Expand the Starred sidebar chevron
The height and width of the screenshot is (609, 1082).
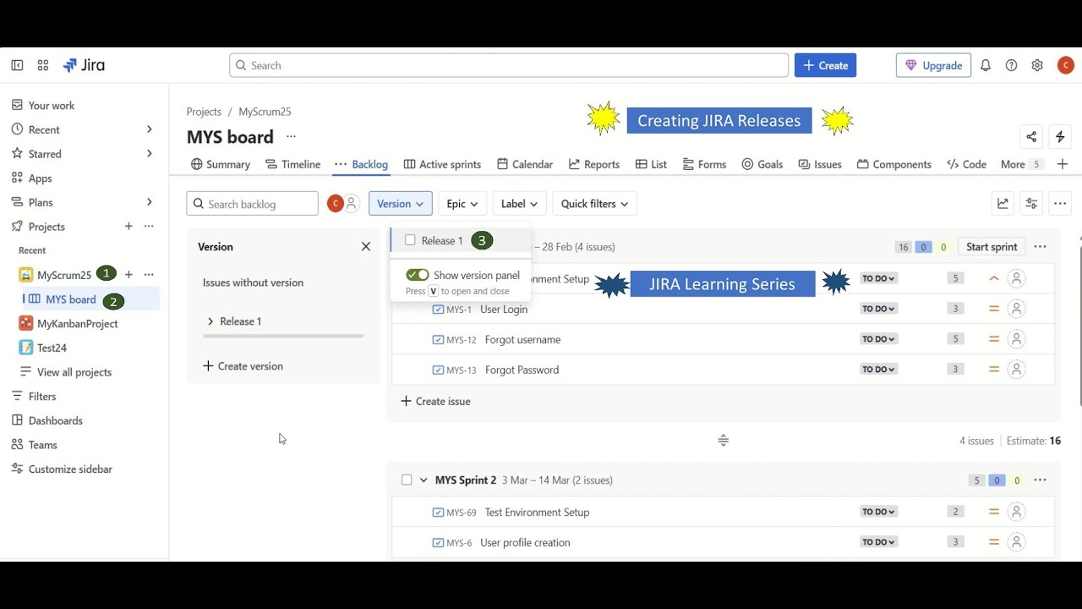pos(149,154)
